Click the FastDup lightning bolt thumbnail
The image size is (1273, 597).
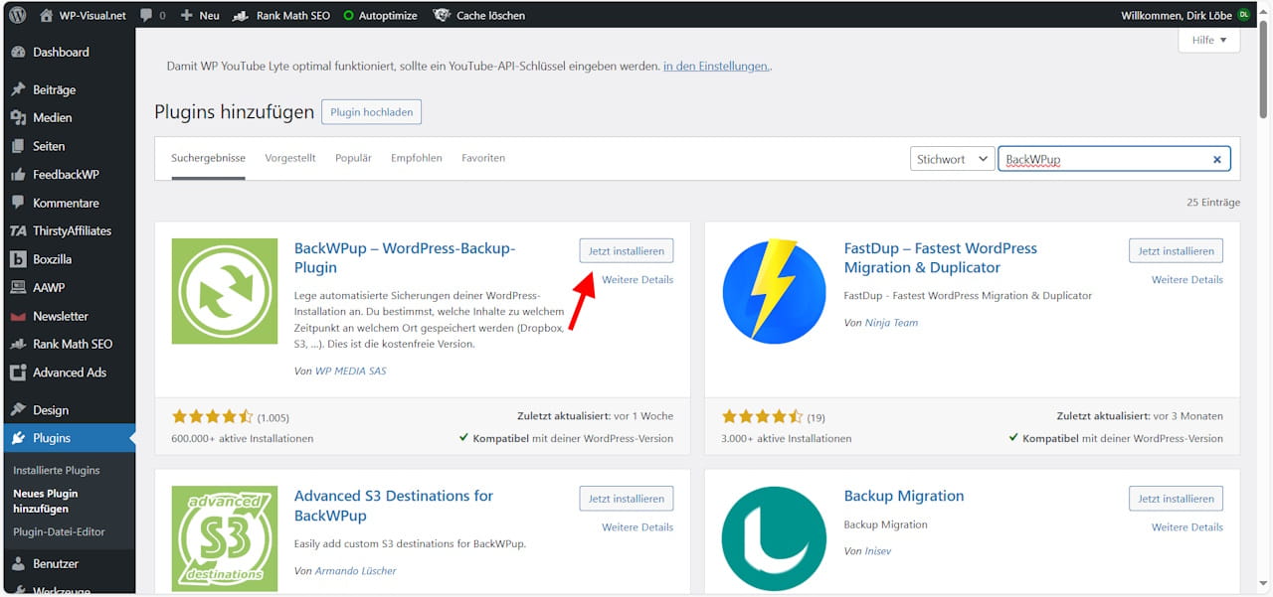pos(775,291)
